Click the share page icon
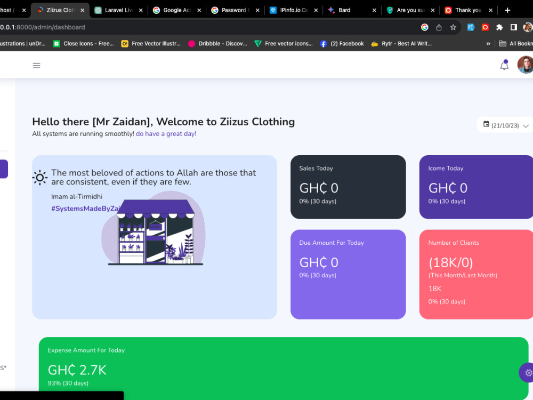533x400 pixels. click(439, 27)
